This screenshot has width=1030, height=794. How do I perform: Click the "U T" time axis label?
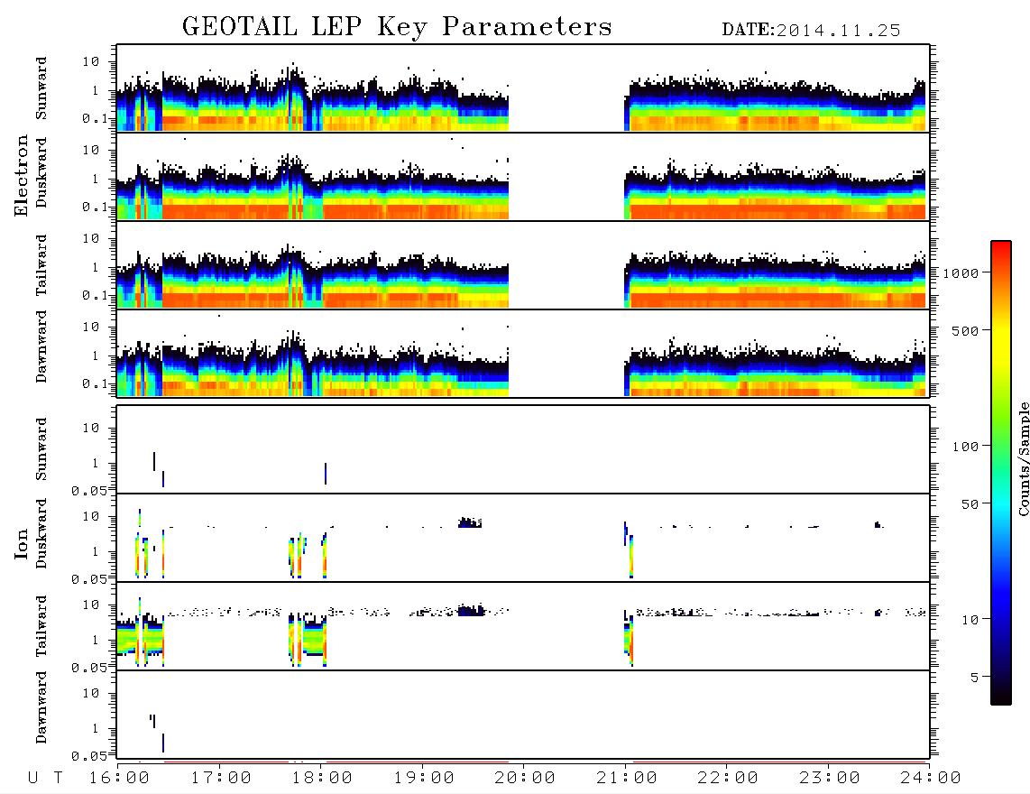[x=45, y=779]
